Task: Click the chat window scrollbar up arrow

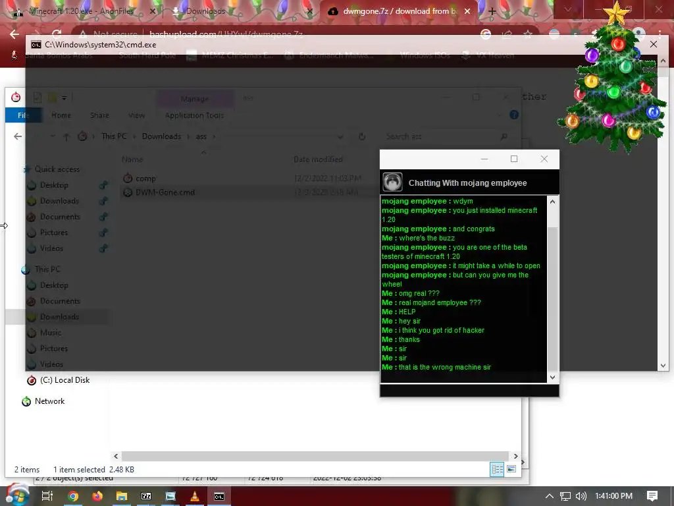Action: 552,202
